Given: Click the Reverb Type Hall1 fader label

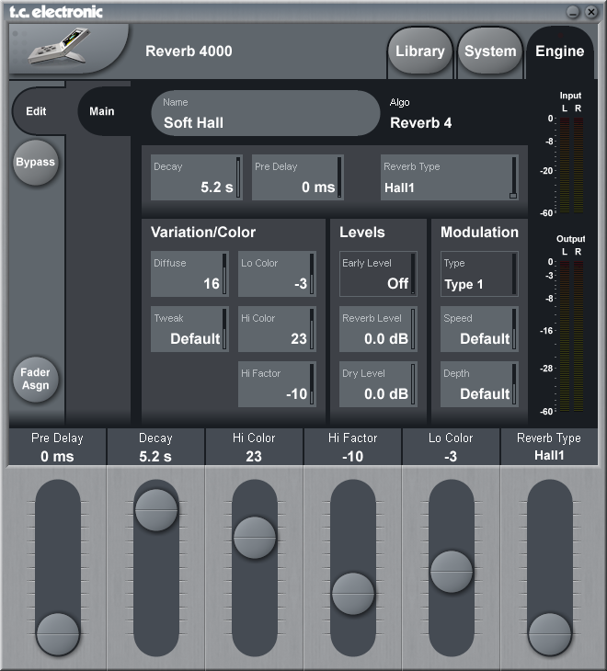Looking at the screenshot, I should click(549, 448).
